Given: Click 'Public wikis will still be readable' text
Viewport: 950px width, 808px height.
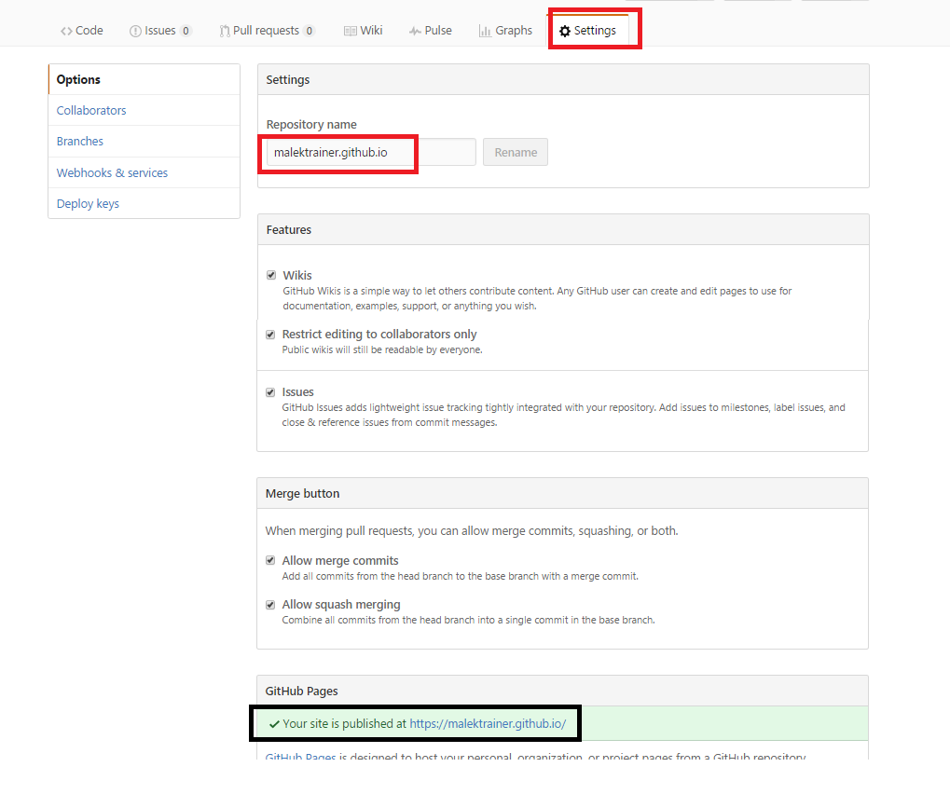Looking at the screenshot, I should coord(382,349).
